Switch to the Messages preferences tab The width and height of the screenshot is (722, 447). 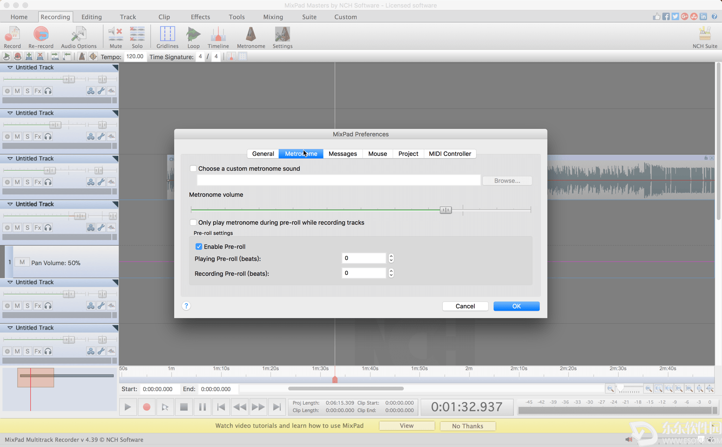point(343,153)
